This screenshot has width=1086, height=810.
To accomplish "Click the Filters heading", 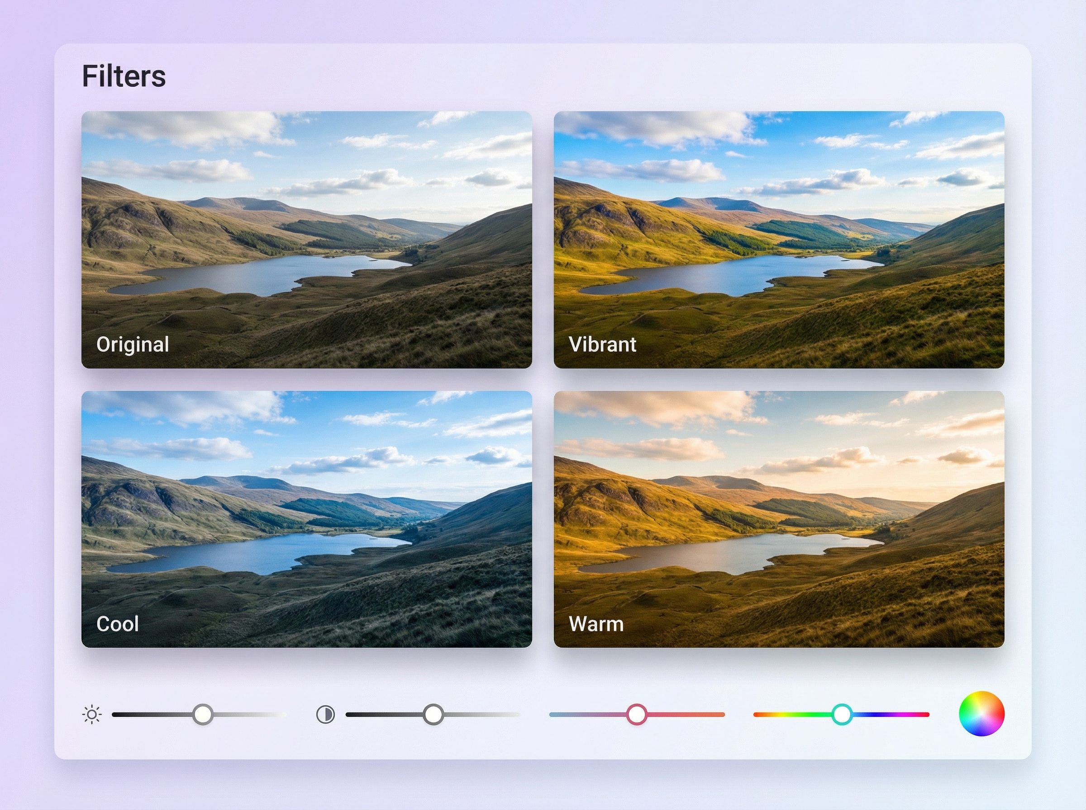I will point(124,75).
